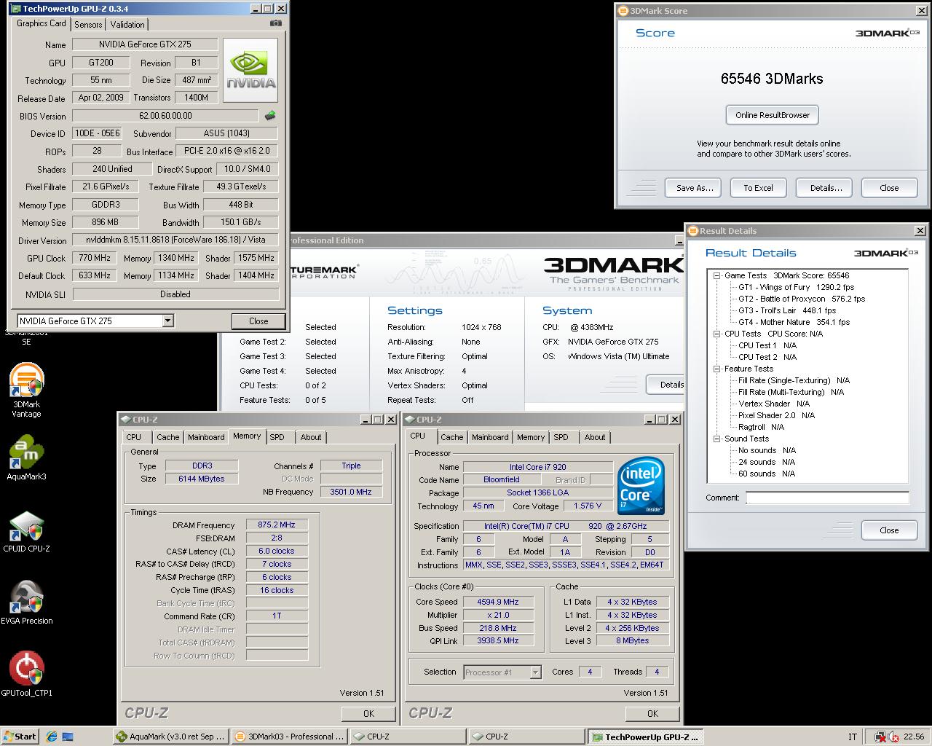932x746 pixels.
Task: Close the 3DMark Score dialog via Close button
Action: coord(889,188)
